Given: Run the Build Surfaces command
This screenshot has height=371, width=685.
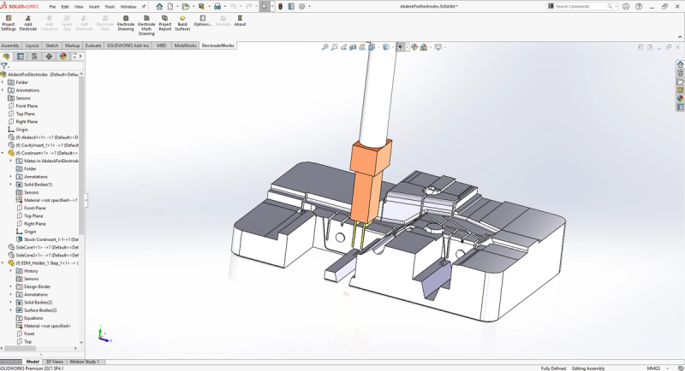Looking at the screenshot, I should pos(182,23).
